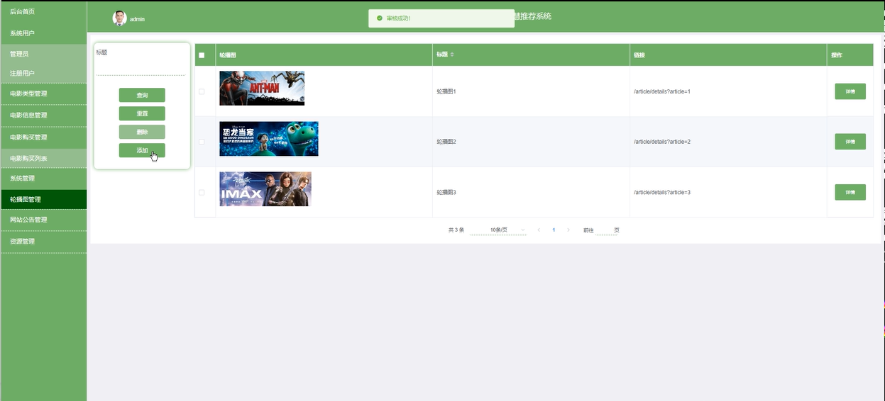Click the 标题 search input field
885x401 pixels.
tap(141, 67)
